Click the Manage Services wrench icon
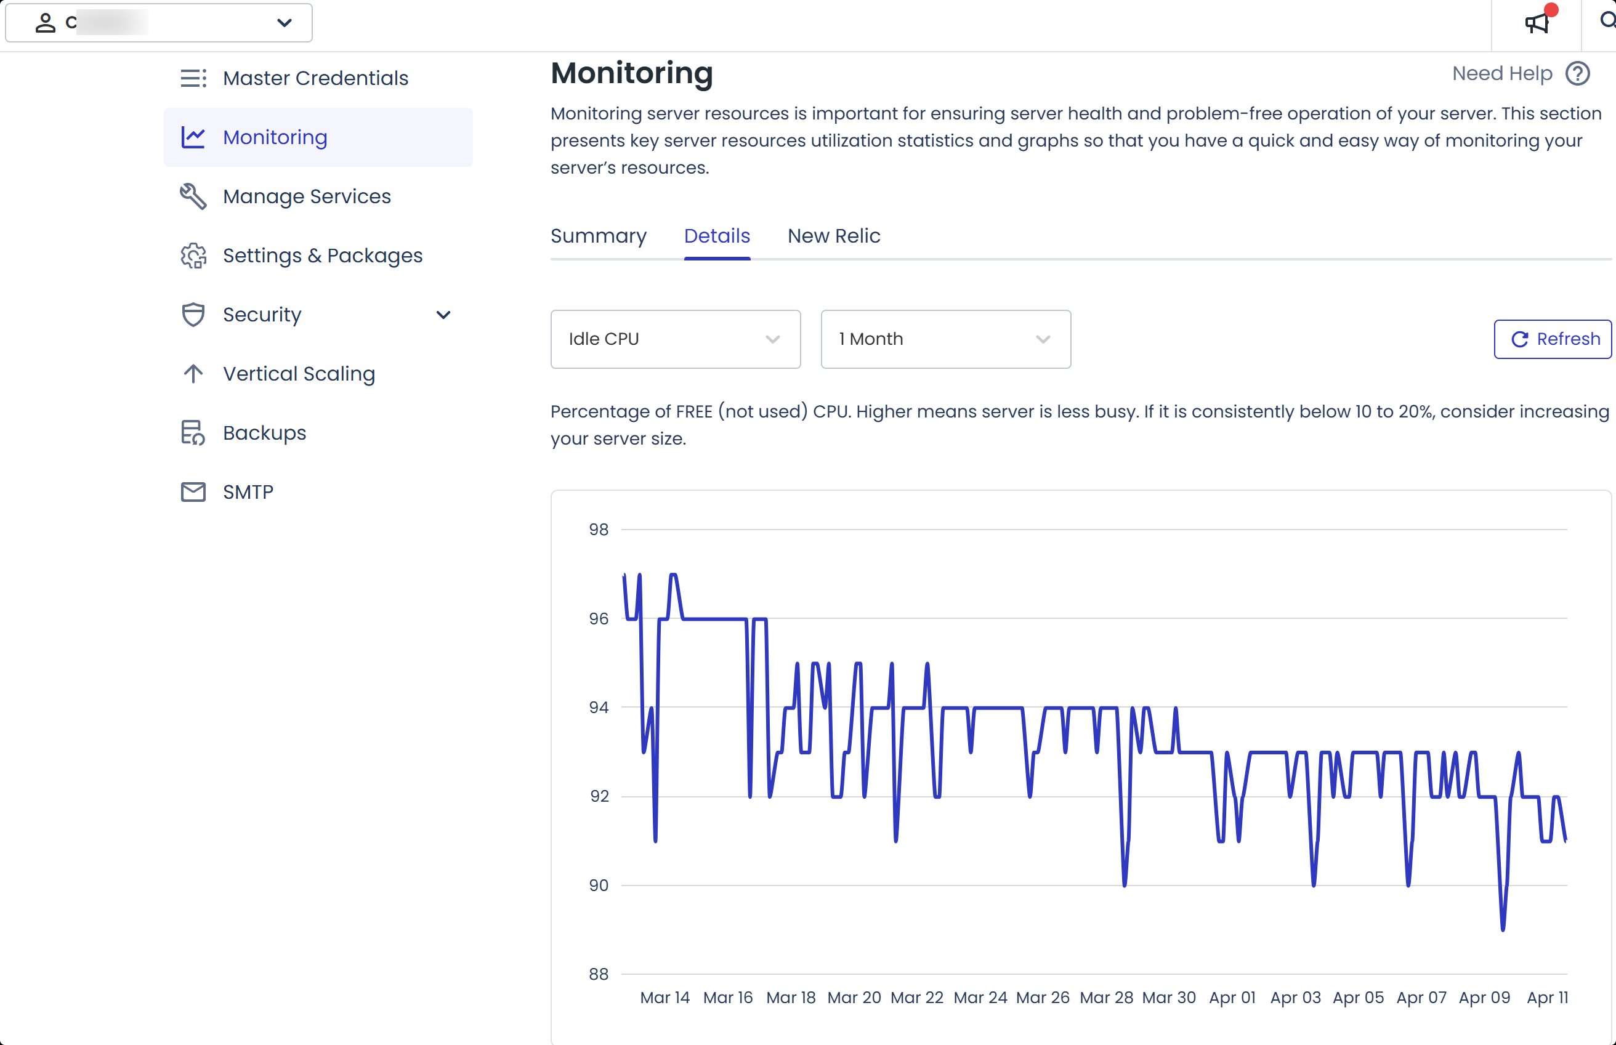Image resolution: width=1616 pixels, height=1045 pixels. point(193,196)
